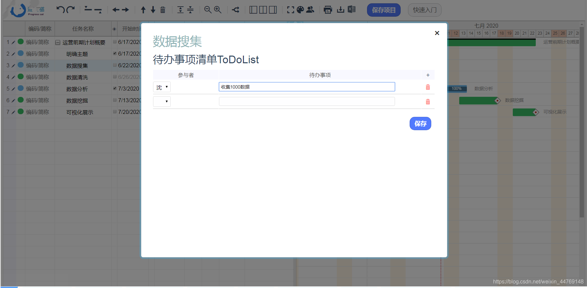Show only the right Gantt panel layout
587x288 pixels.
pos(273,10)
